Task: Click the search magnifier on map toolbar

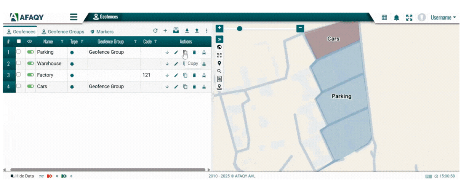Action: coord(219,71)
